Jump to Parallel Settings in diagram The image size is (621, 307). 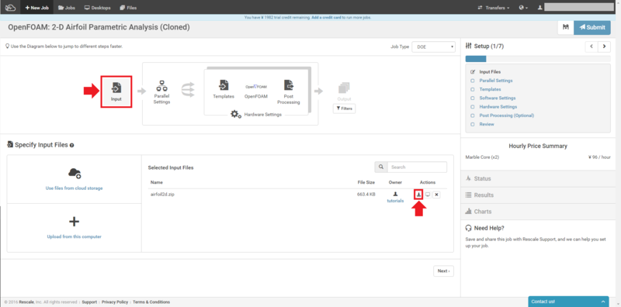point(161,92)
